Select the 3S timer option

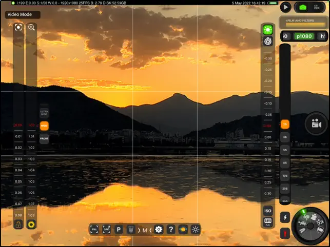pyautogui.click(x=285, y=137)
